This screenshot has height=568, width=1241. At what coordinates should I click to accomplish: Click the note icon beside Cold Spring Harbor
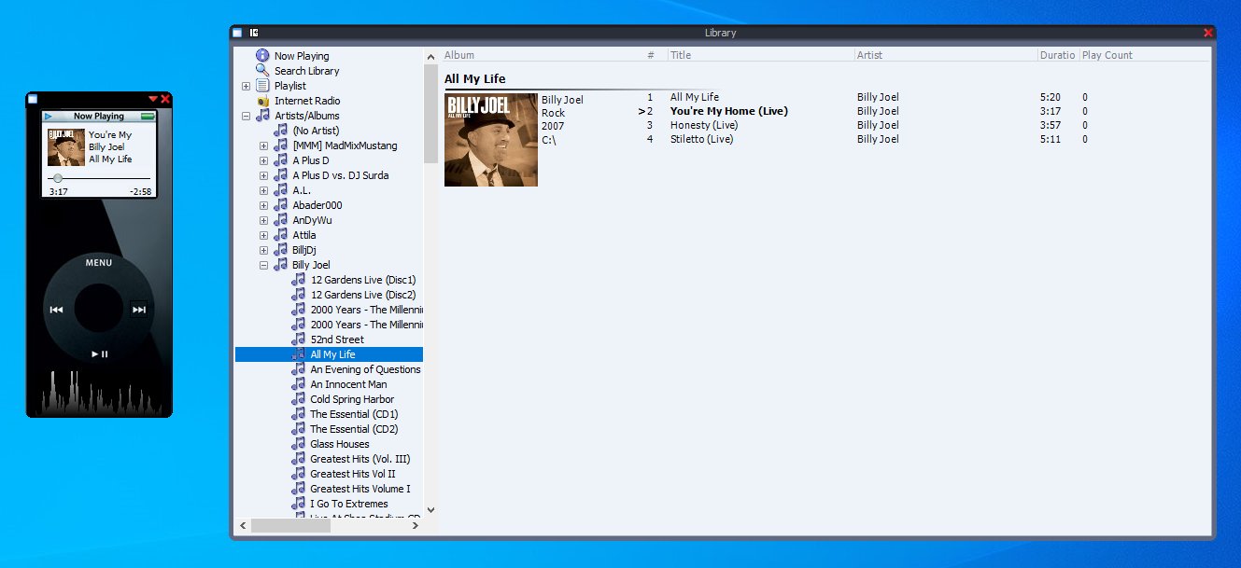click(299, 399)
